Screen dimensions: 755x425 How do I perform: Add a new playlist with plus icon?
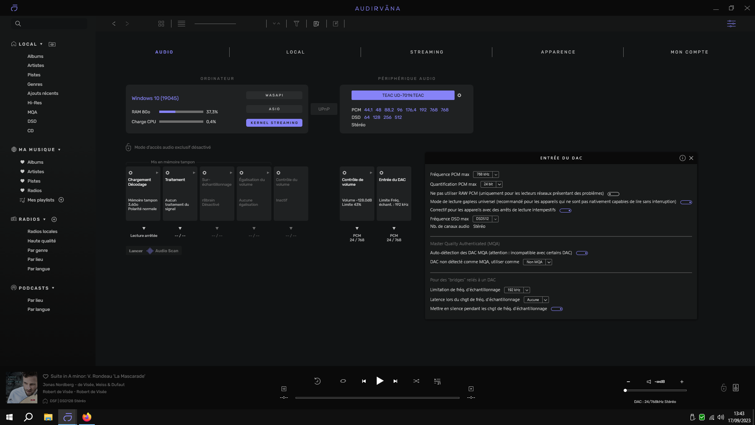click(x=61, y=200)
